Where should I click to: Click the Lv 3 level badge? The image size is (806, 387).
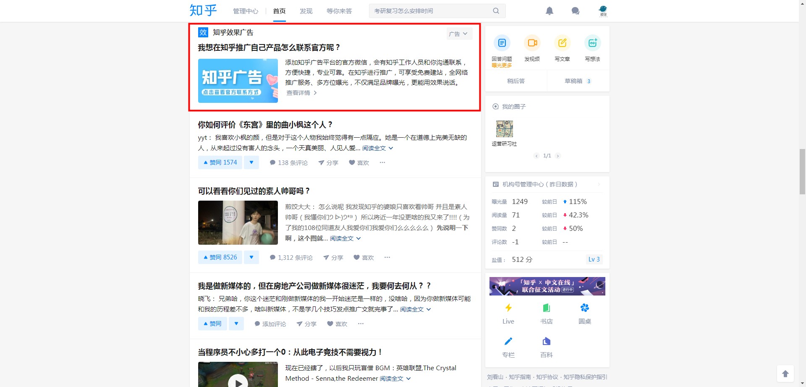[x=594, y=259]
